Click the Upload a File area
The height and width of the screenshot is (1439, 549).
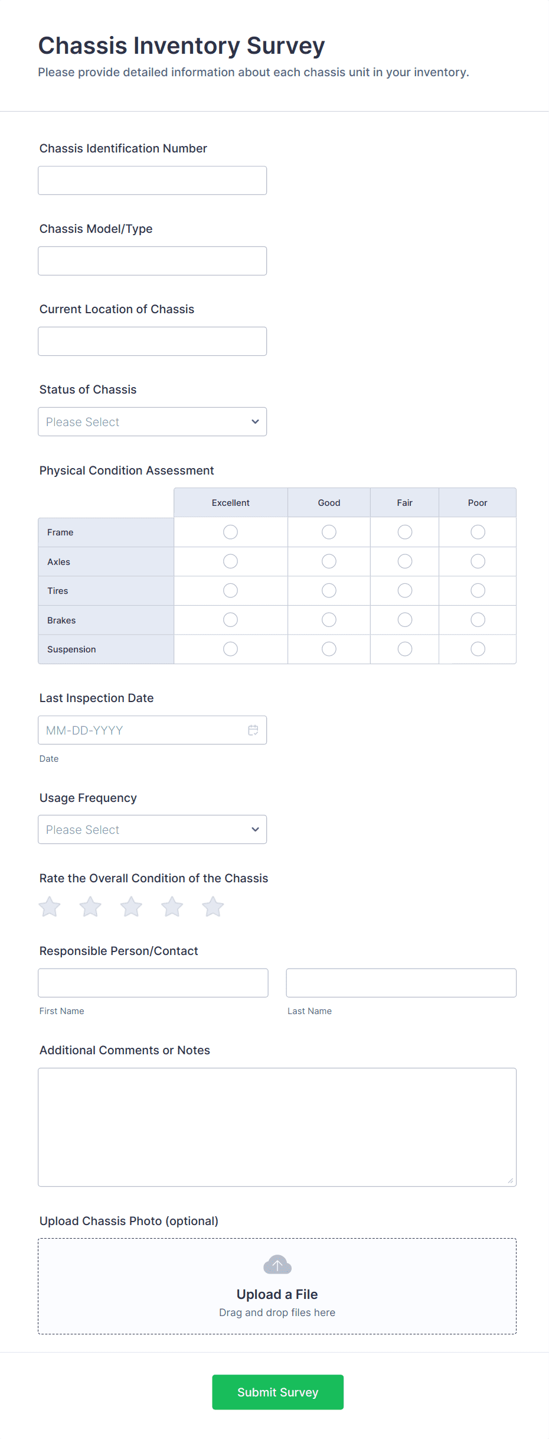point(277,1294)
